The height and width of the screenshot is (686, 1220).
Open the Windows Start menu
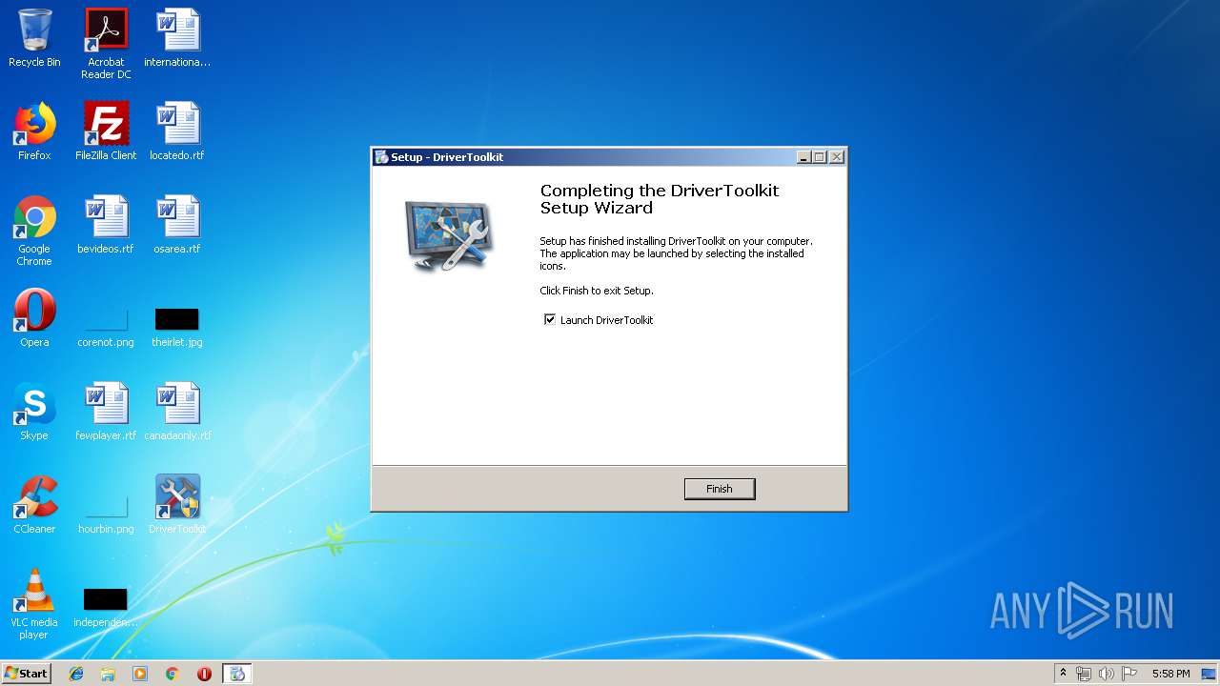coord(27,674)
